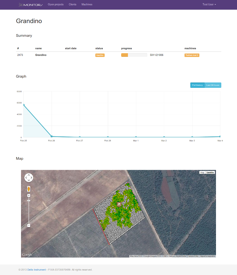Click the Monitor logo in navbar
Image resolution: width=237 pixels, height=275 pixels.
coord(31,4)
